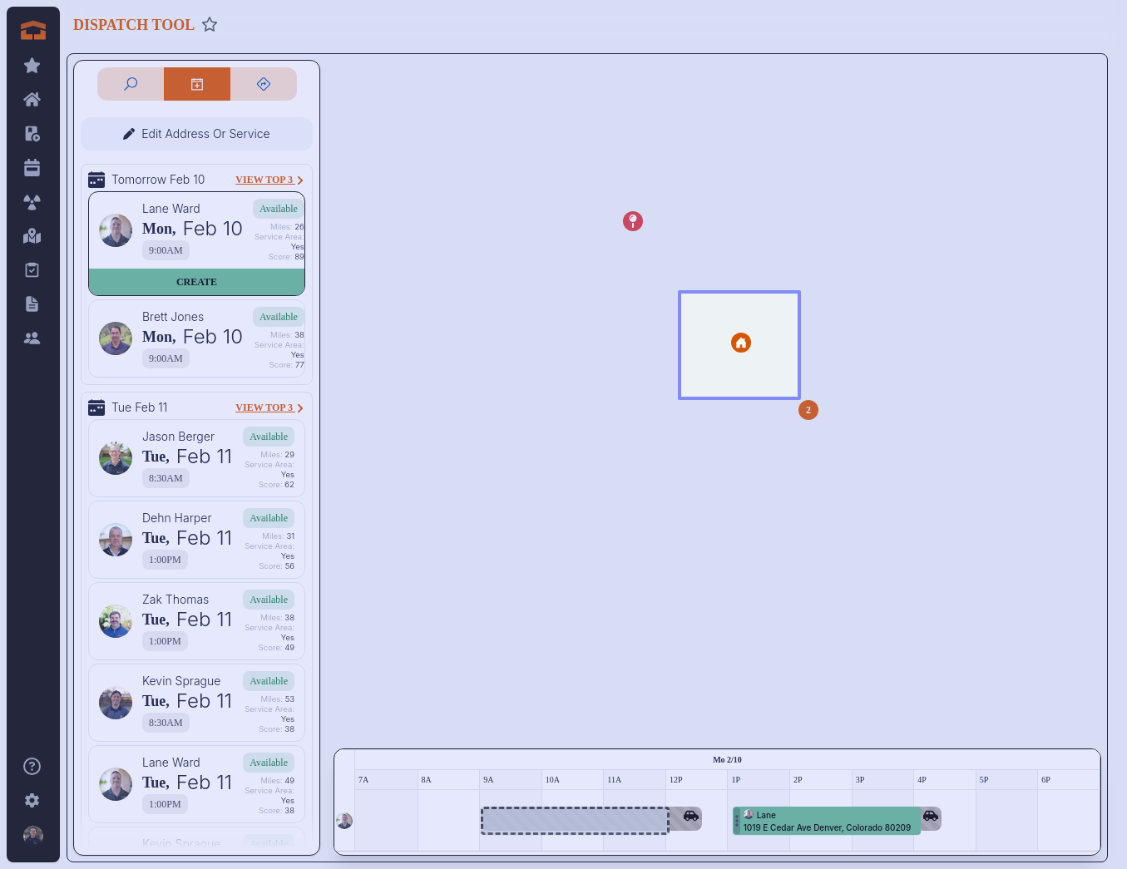
Task: Open the help question mark icon
Action: (32, 767)
